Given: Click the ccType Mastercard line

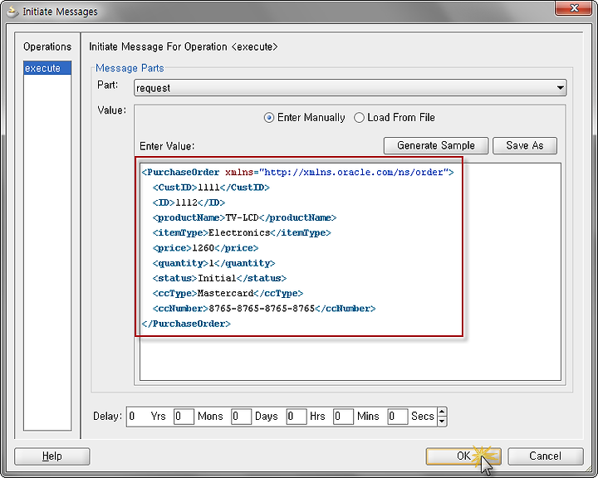Looking at the screenshot, I should click(x=228, y=294).
